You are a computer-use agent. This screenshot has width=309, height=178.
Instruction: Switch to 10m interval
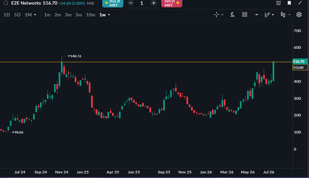(91, 15)
